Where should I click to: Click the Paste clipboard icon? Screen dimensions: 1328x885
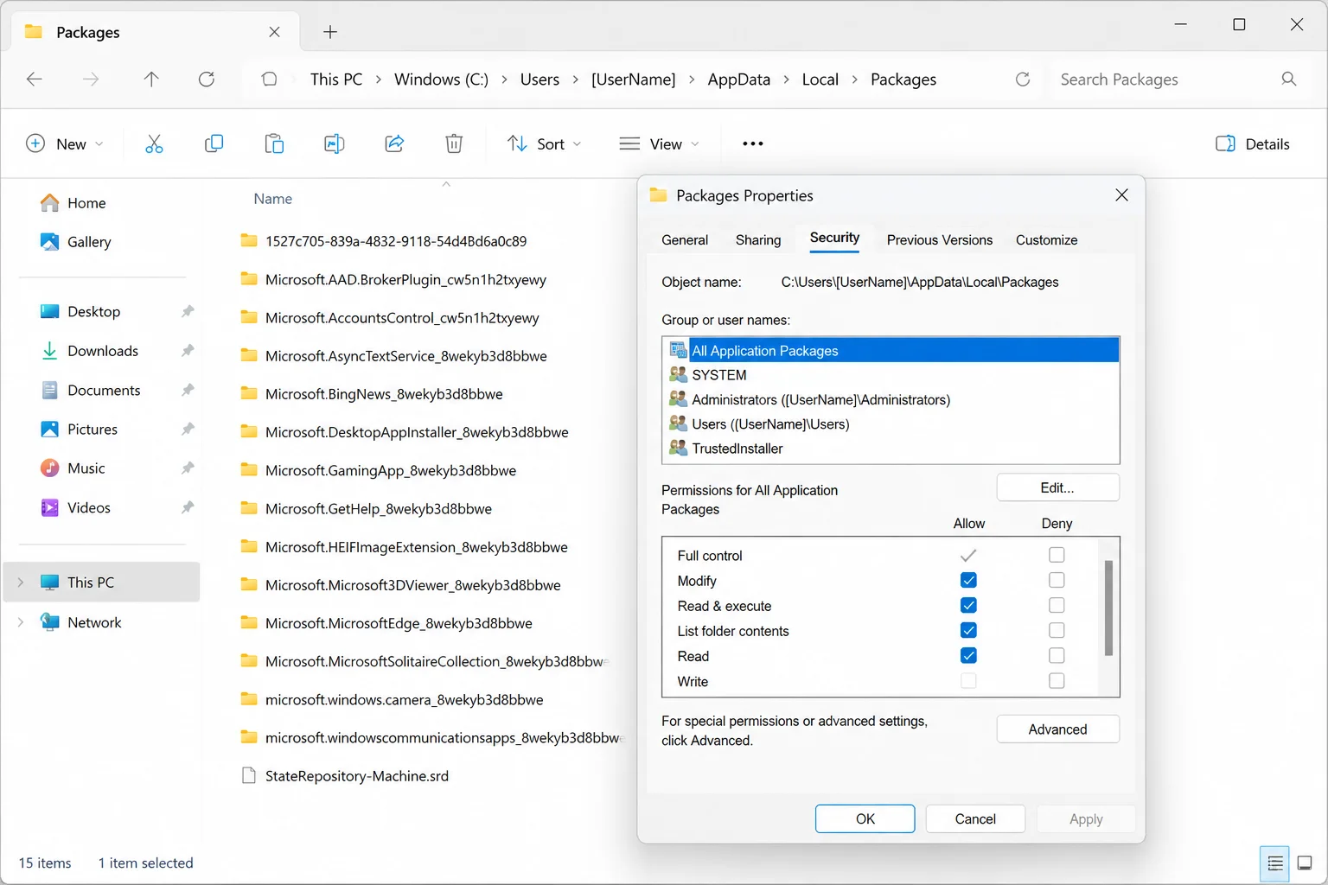tap(274, 143)
